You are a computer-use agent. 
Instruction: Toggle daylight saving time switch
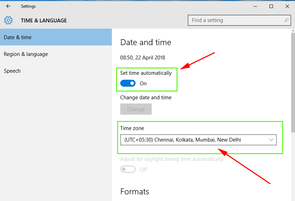[128, 169]
